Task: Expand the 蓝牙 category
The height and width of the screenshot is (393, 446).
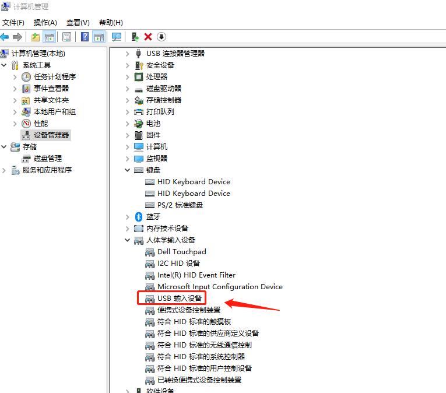Action: [128, 217]
